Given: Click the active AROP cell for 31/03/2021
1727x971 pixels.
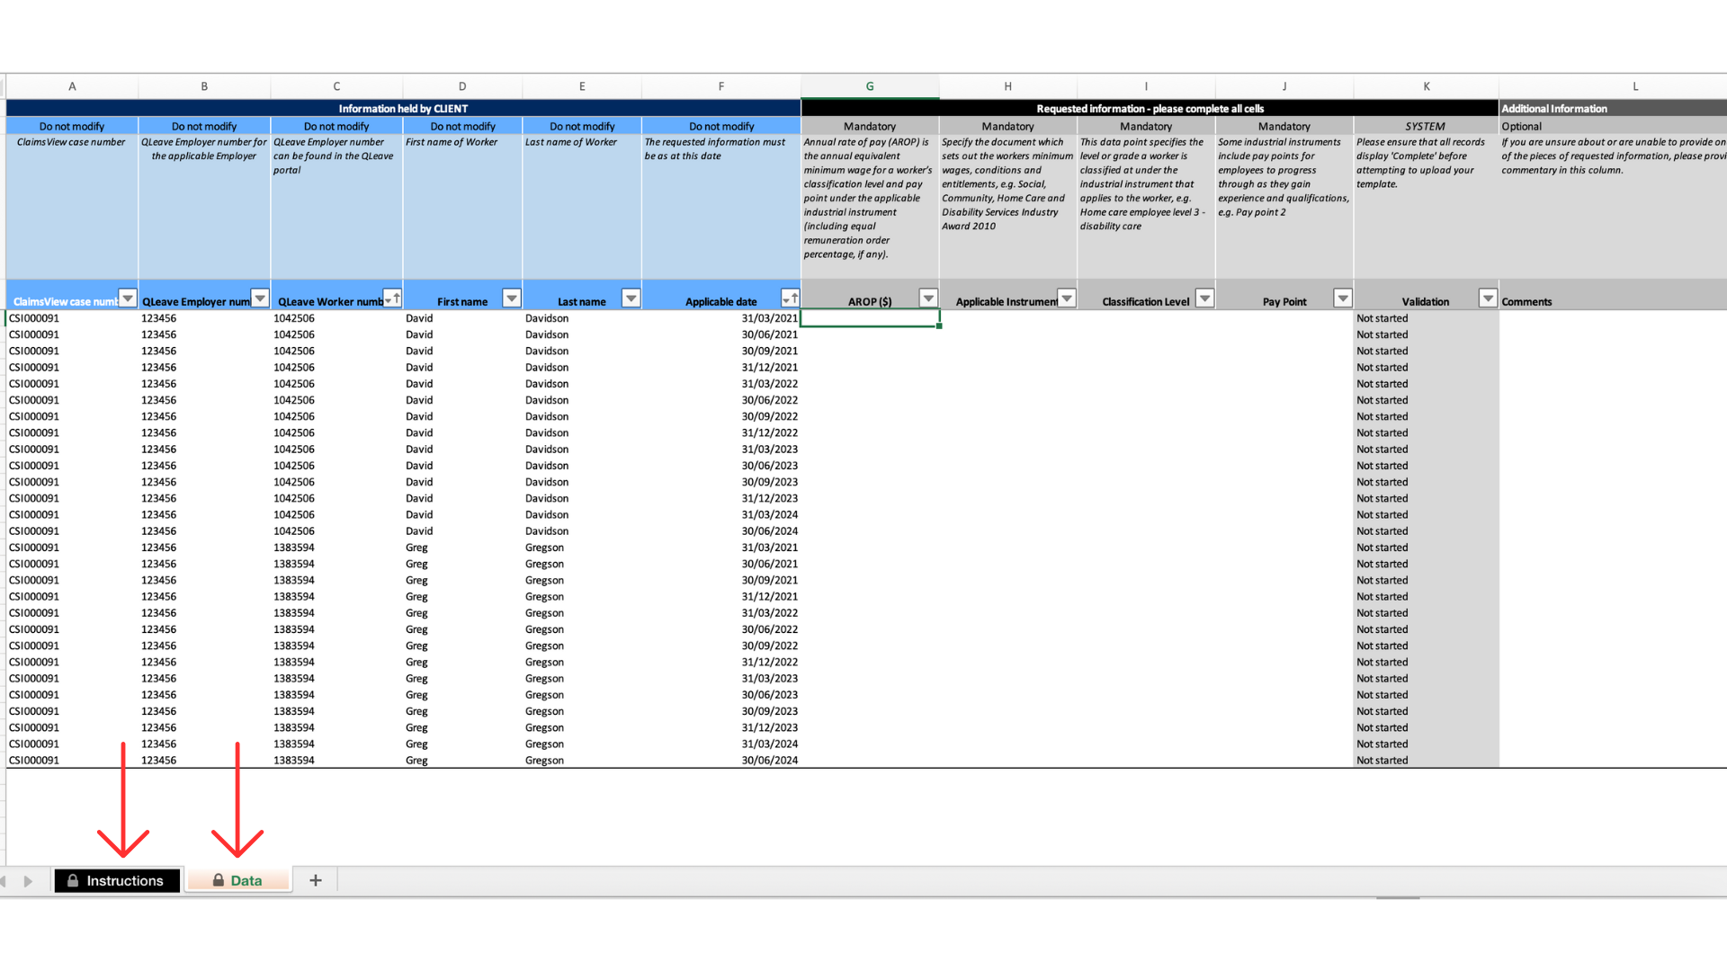Looking at the screenshot, I should (870, 318).
